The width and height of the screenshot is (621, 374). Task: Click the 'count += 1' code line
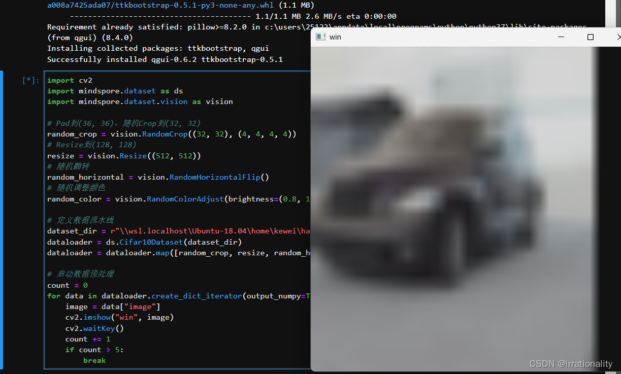(88, 339)
